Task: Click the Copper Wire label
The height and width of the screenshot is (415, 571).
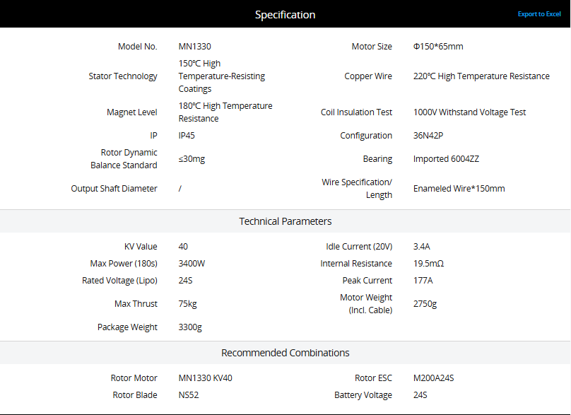Action: (x=368, y=76)
